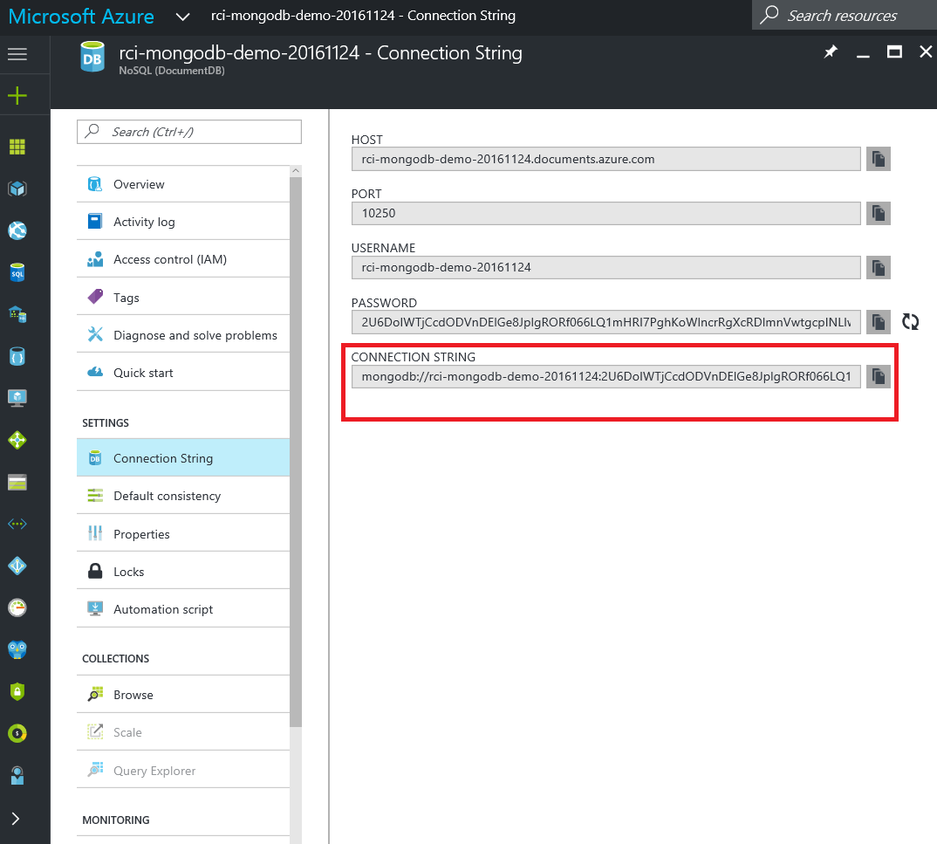Open the Virtual machines monitor icon
The image size is (937, 844).
tap(17, 398)
